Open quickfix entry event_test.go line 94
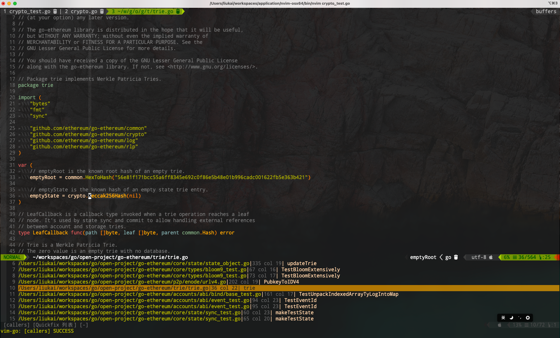This screenshot has height=338, width=560. point(167,300)
